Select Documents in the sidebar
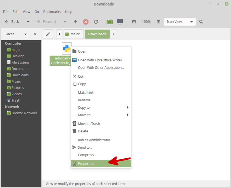The image size is (231, 188). (20, 69)
